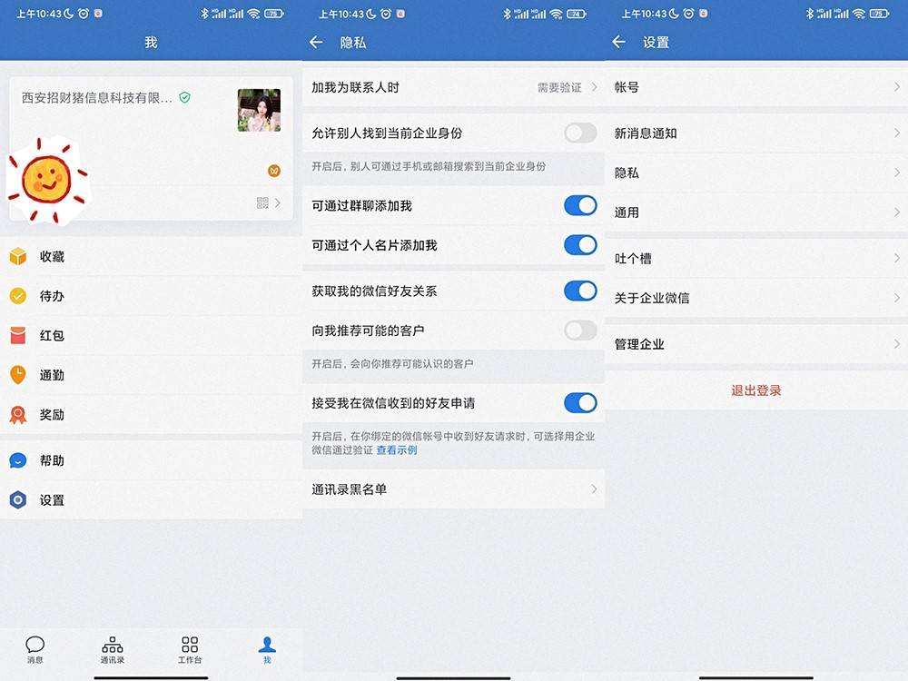908x681 pixels.
Task: Switch to the 工作台 bottom tab
Action: coord(190,649)
